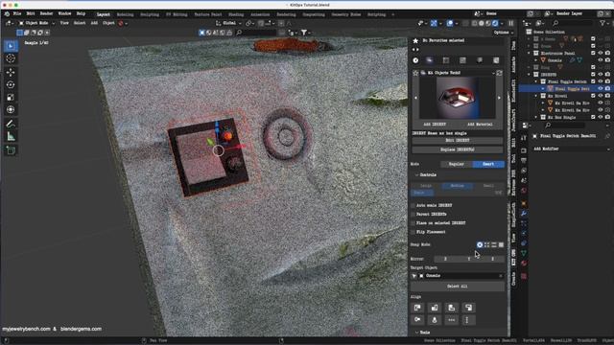Switch to the Modeling workspace tab
Image resolution: width=614 pixels, height=345 pixels.
click(x=126, y=14)
